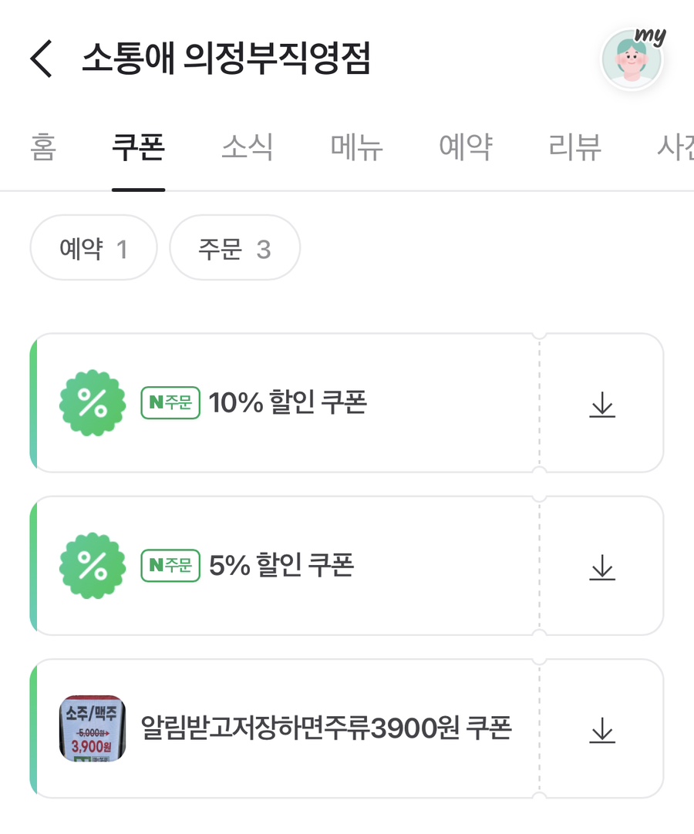Filter coupons by 주문 3 chip

pyautogui.click(x=234, y=249)
